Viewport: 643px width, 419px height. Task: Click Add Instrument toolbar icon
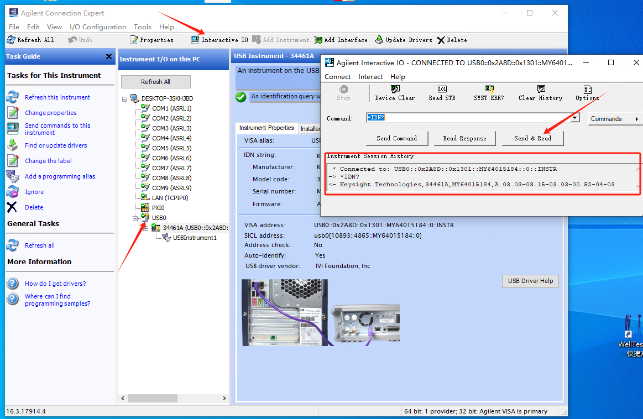(257, 40)
